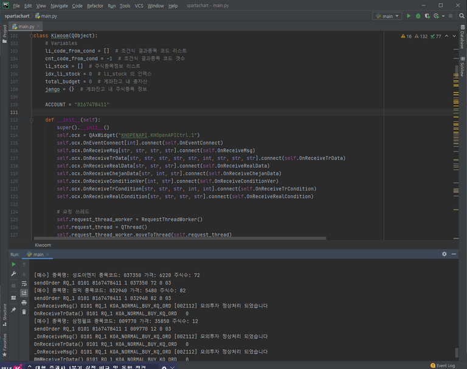The width and height of the screenshot is (467, 369).
Task: Open the File menu
Action: (x=16, y=5)
